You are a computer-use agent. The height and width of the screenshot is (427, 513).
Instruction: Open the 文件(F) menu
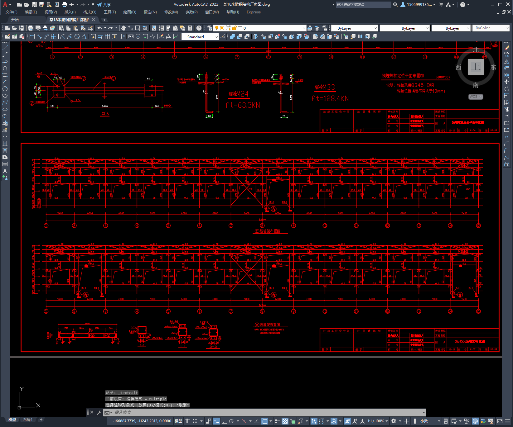tap(12, 12)
